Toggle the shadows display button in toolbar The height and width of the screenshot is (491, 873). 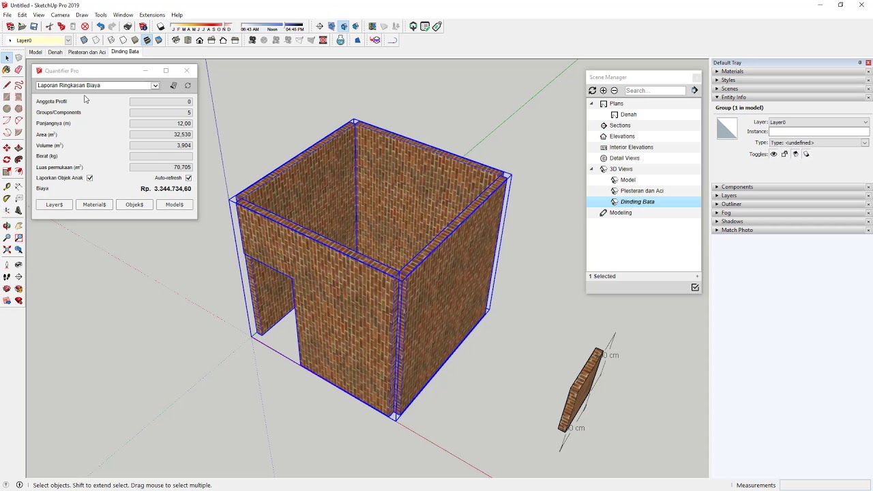(x=160, y=27)
